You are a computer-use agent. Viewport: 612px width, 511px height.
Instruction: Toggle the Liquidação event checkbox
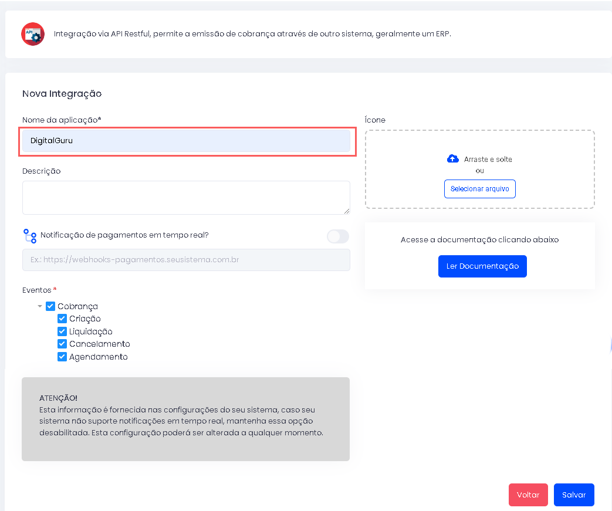62,331
